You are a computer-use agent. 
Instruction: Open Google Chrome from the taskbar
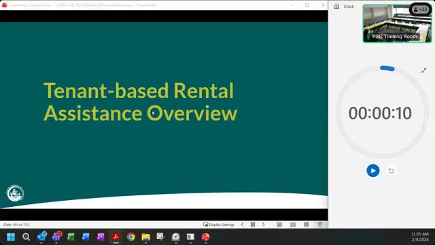coord(130,237)
